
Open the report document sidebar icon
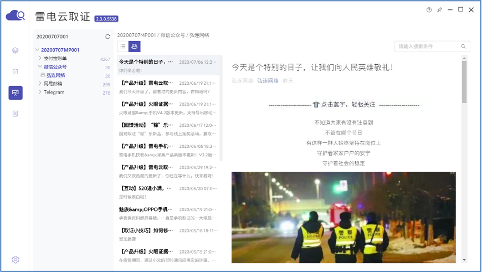pyautogui.click(x=16, y=114)
